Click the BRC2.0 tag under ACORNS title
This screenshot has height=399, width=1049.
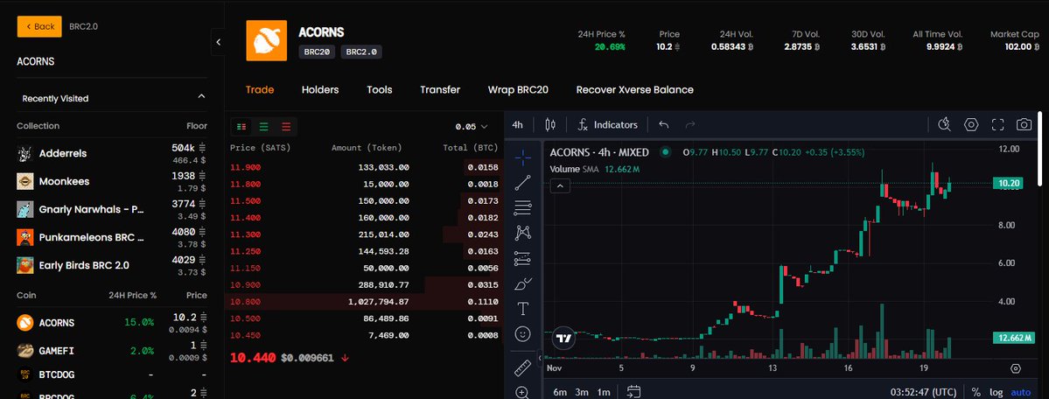361,52
